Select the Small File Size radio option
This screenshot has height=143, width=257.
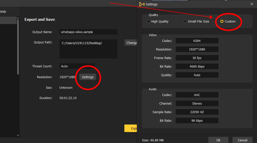point(197,21)
